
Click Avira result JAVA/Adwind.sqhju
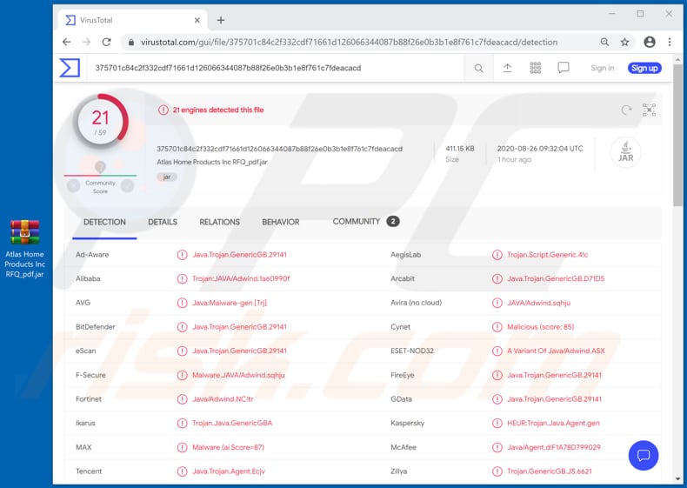coord(539,303)
